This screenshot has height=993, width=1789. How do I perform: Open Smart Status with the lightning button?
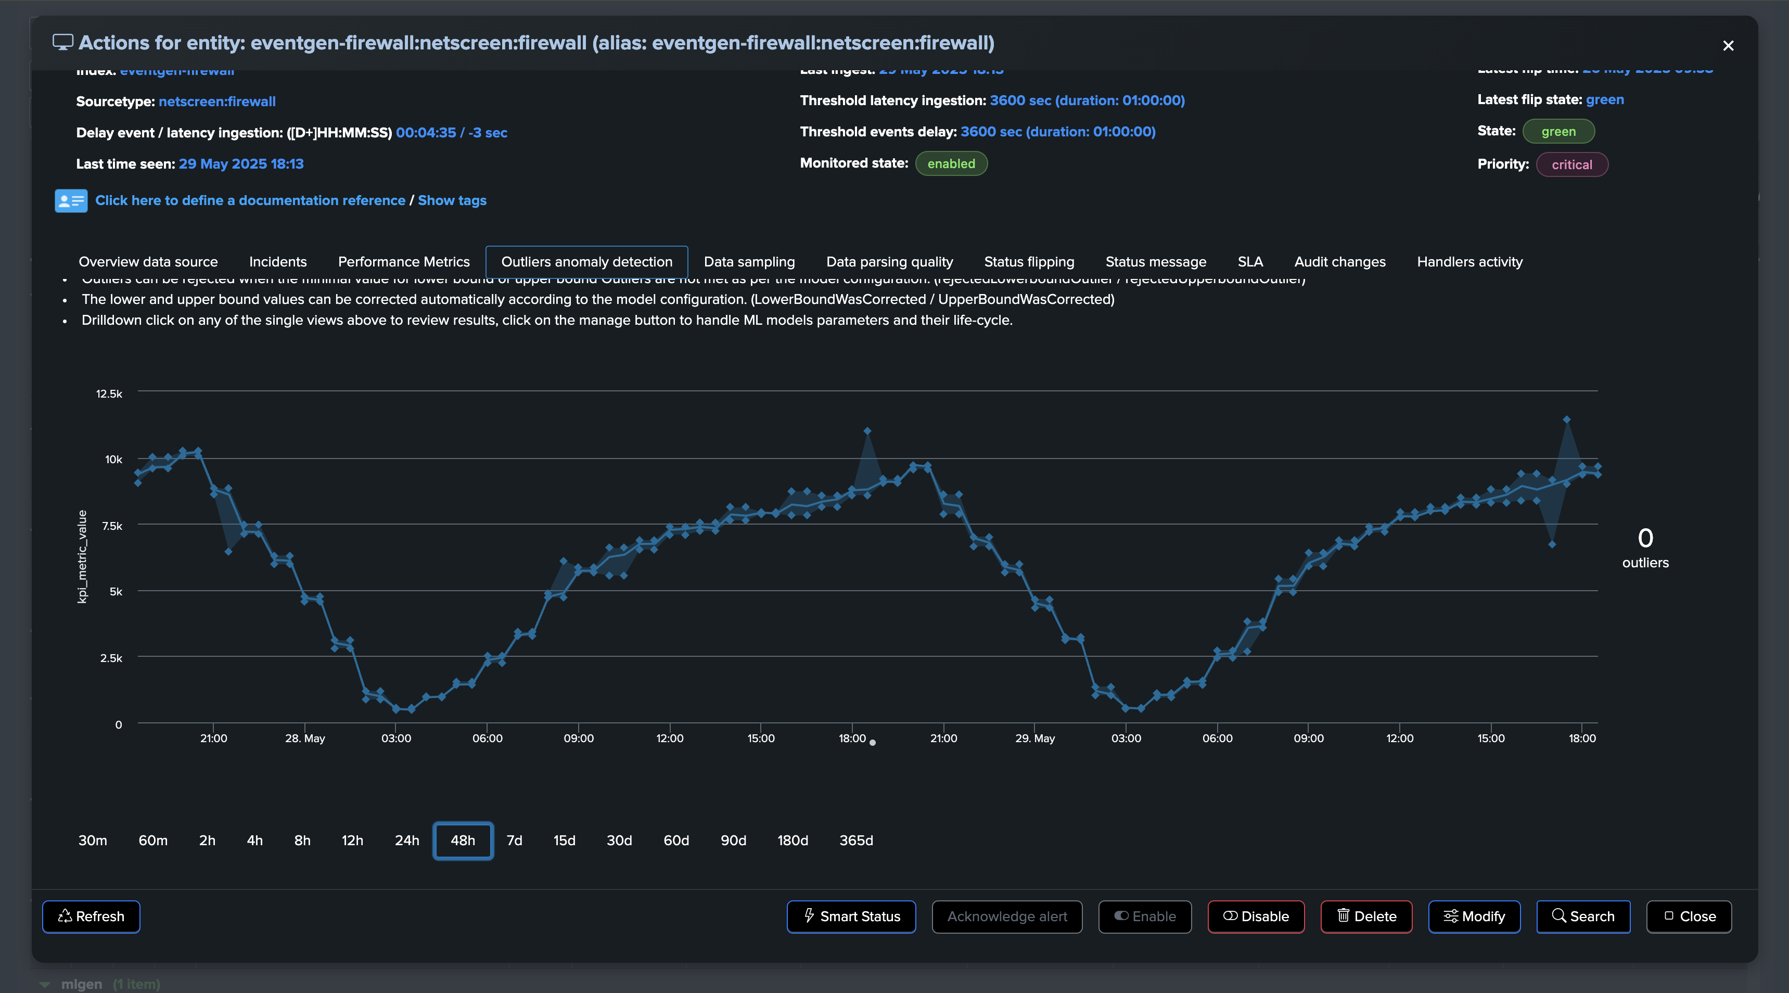(x=851, y=916)
